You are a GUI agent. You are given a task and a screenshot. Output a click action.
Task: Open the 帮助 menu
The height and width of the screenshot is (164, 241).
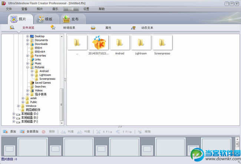[102, 9]
